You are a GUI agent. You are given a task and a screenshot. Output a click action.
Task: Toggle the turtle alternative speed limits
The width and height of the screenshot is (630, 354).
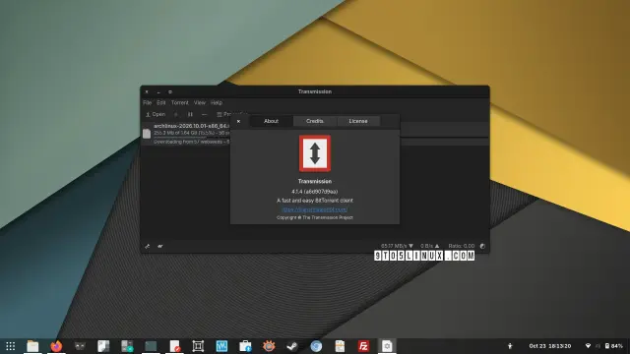pyautogui.click(x=160, y=247)
